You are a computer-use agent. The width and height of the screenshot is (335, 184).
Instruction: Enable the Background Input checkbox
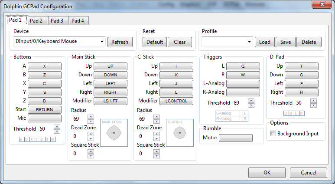[273, 134]
